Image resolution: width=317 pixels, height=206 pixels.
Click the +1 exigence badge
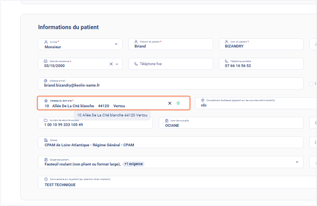click(133, 164)
